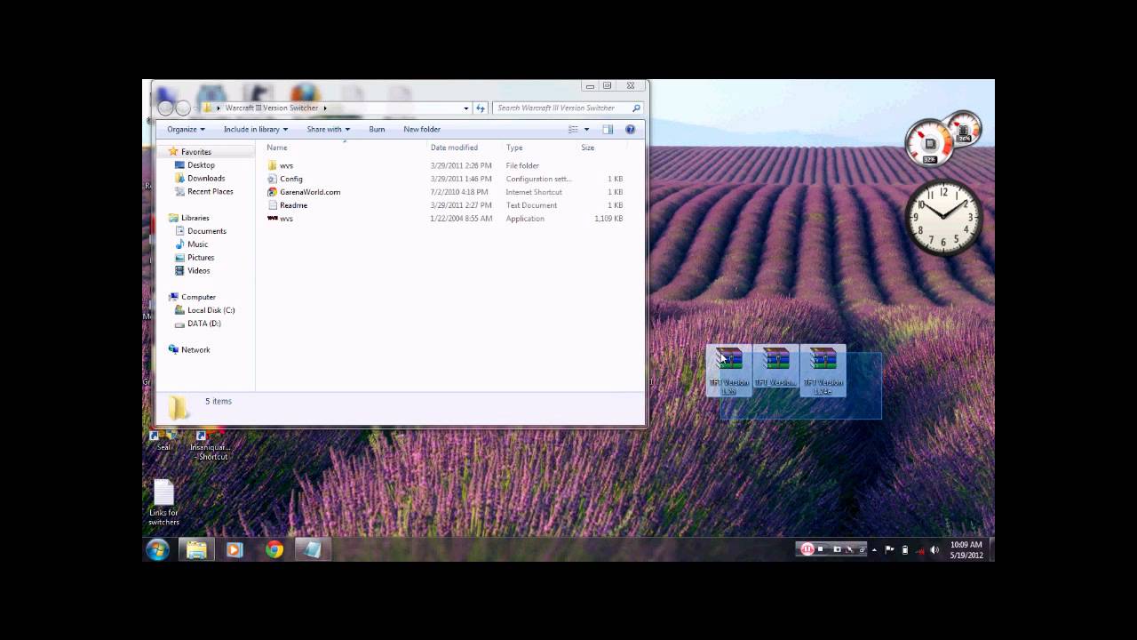Toggle the preview pane button
Image resolution: width=1137 pixels, height=640 pixels.
click(x=608, y=130)
